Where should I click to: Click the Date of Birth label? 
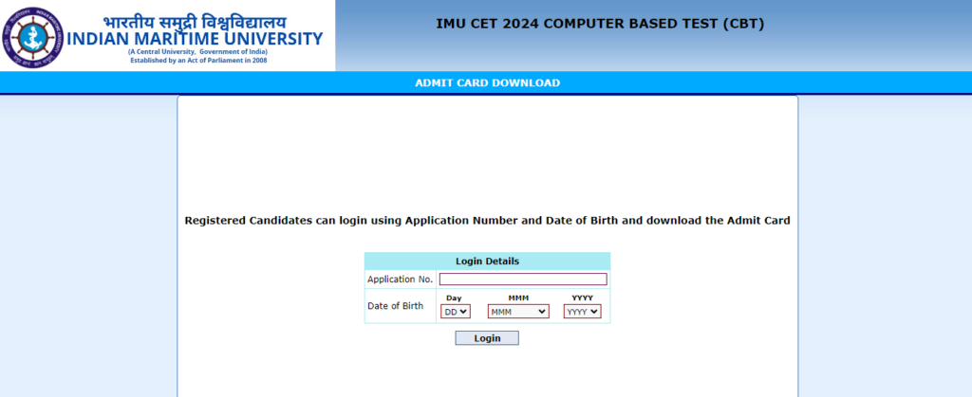396,305
